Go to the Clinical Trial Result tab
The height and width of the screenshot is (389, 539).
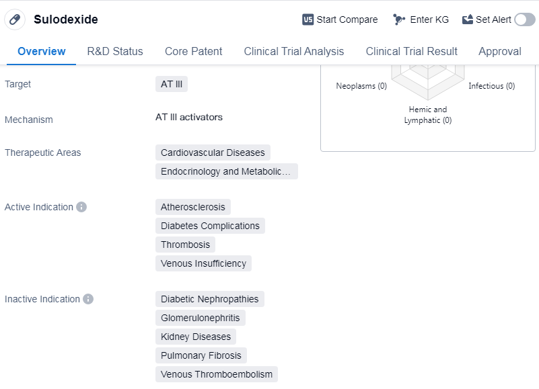411,51
